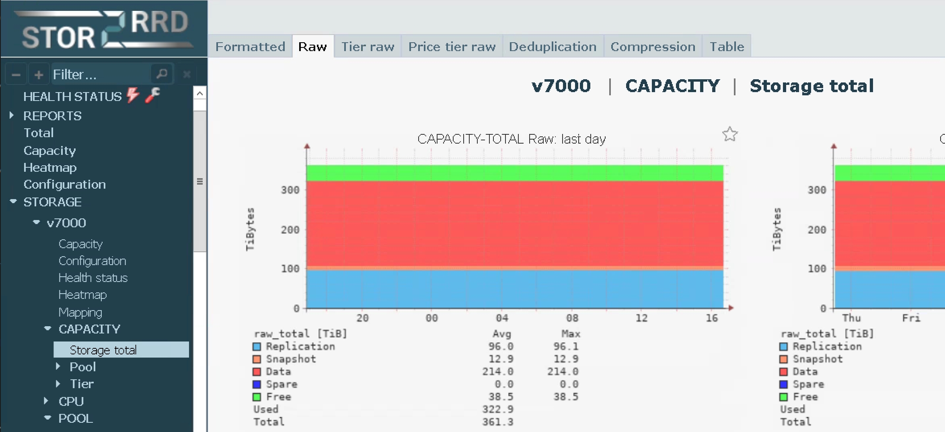Open the Price tier raw tab
The height and width of the screenshot is (432, 945).
tap(452, 47)
